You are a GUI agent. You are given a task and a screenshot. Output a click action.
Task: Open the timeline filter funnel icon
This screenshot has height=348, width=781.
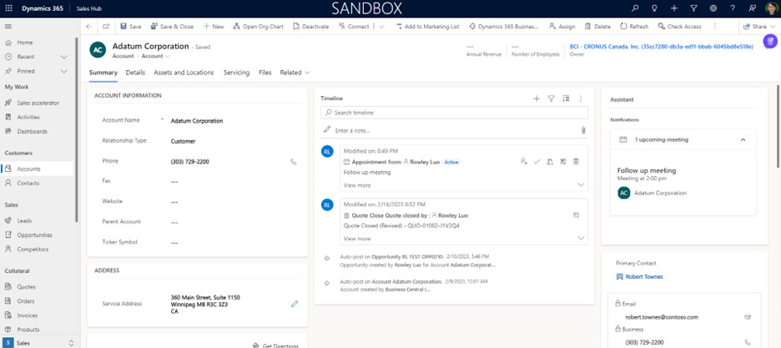551,98
